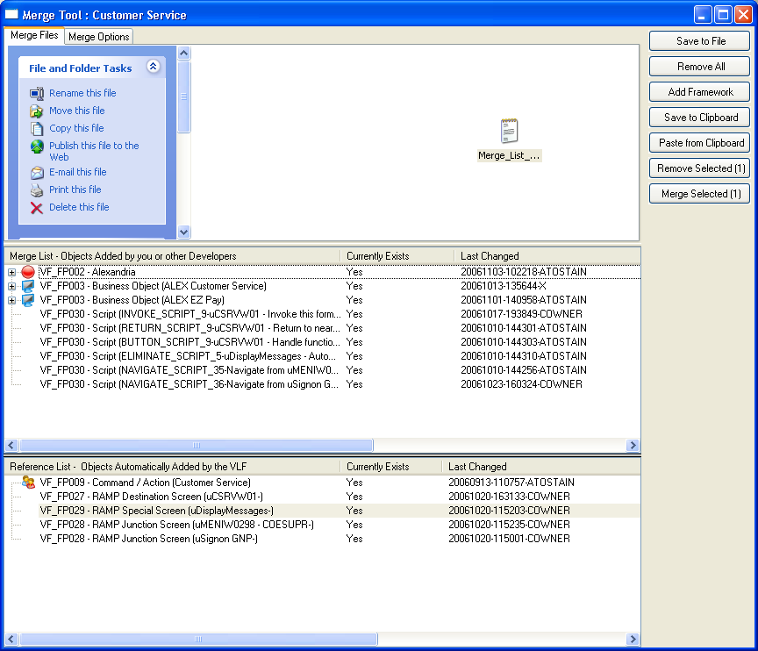
Task: Collapse the File and Folder Tasks panel
Action: pyautogui.click(x=154, y=67)
